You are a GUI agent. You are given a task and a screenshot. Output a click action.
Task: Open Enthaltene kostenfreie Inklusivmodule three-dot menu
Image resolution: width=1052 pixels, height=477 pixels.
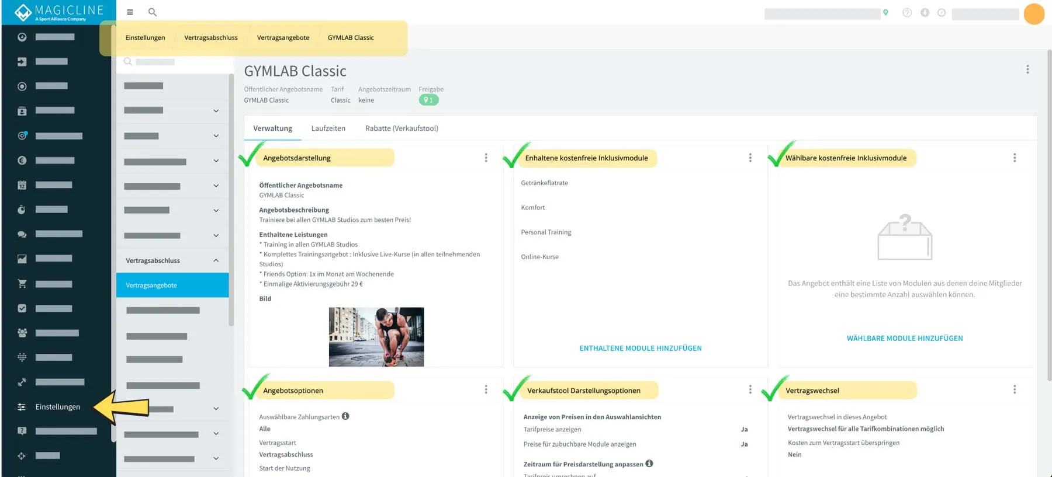click(x=750, y=158)
